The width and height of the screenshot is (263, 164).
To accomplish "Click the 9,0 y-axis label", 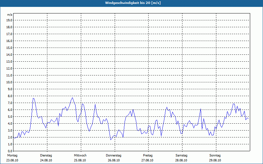I will pos(10,89).
